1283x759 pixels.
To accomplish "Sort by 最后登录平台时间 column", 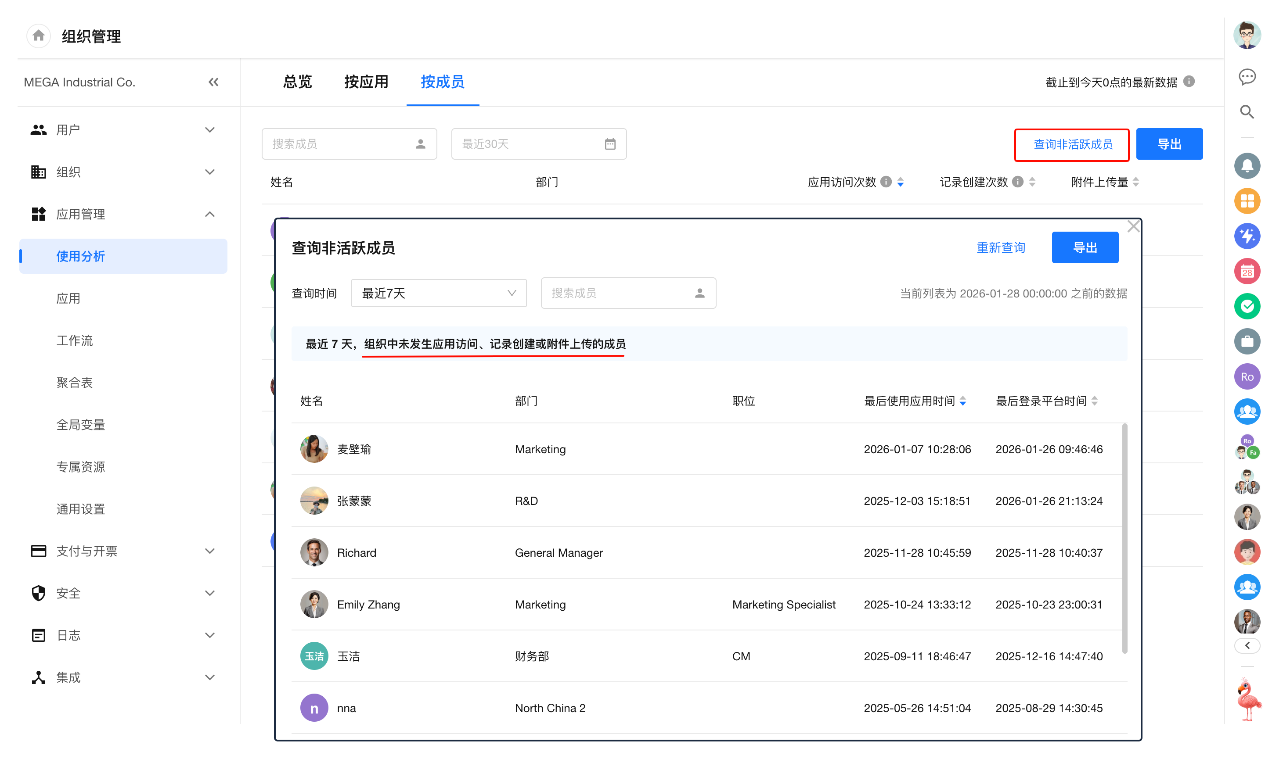I will point(1094,401).
